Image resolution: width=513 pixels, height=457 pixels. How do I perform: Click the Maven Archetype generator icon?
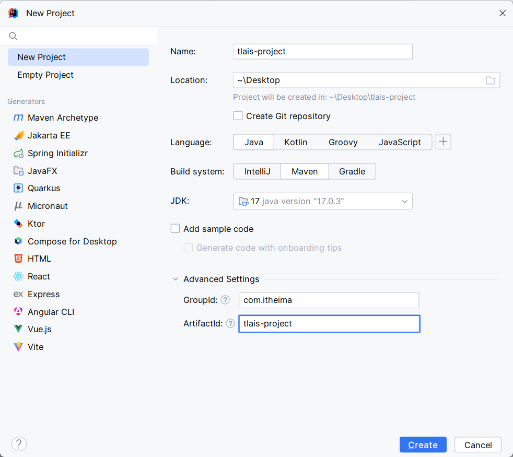(18, 118)
